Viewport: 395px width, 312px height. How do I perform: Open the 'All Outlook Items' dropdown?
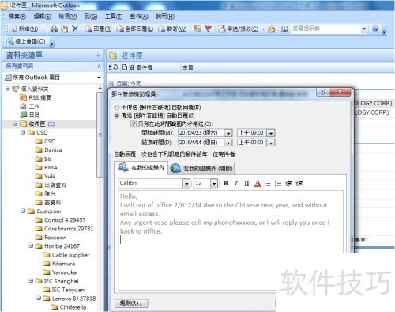coord(99,78)
